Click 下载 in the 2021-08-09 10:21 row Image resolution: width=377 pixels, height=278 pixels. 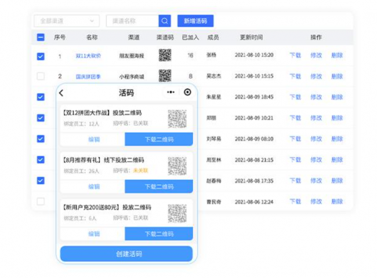295,118
